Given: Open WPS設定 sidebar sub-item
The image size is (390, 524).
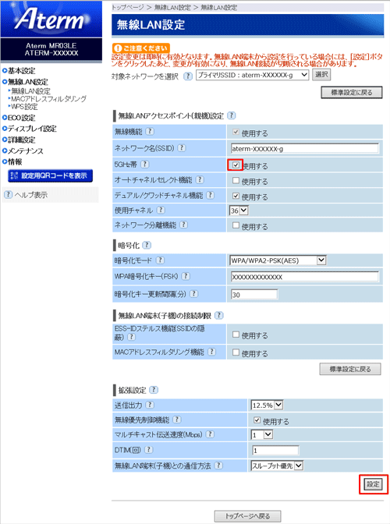Looking at the screenshot, I should (x=23, y=107).
